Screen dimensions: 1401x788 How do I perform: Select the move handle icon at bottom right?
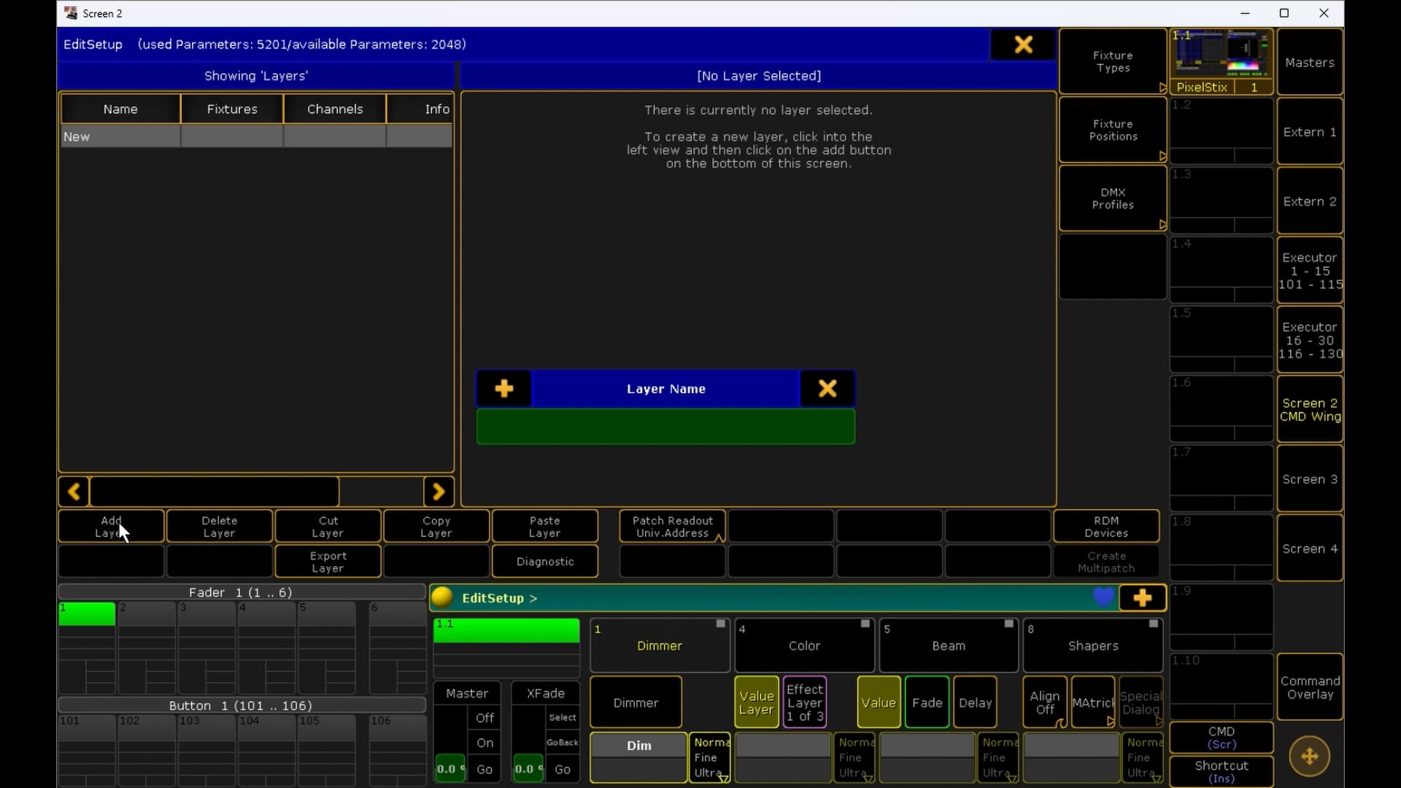coord(1310,757)
